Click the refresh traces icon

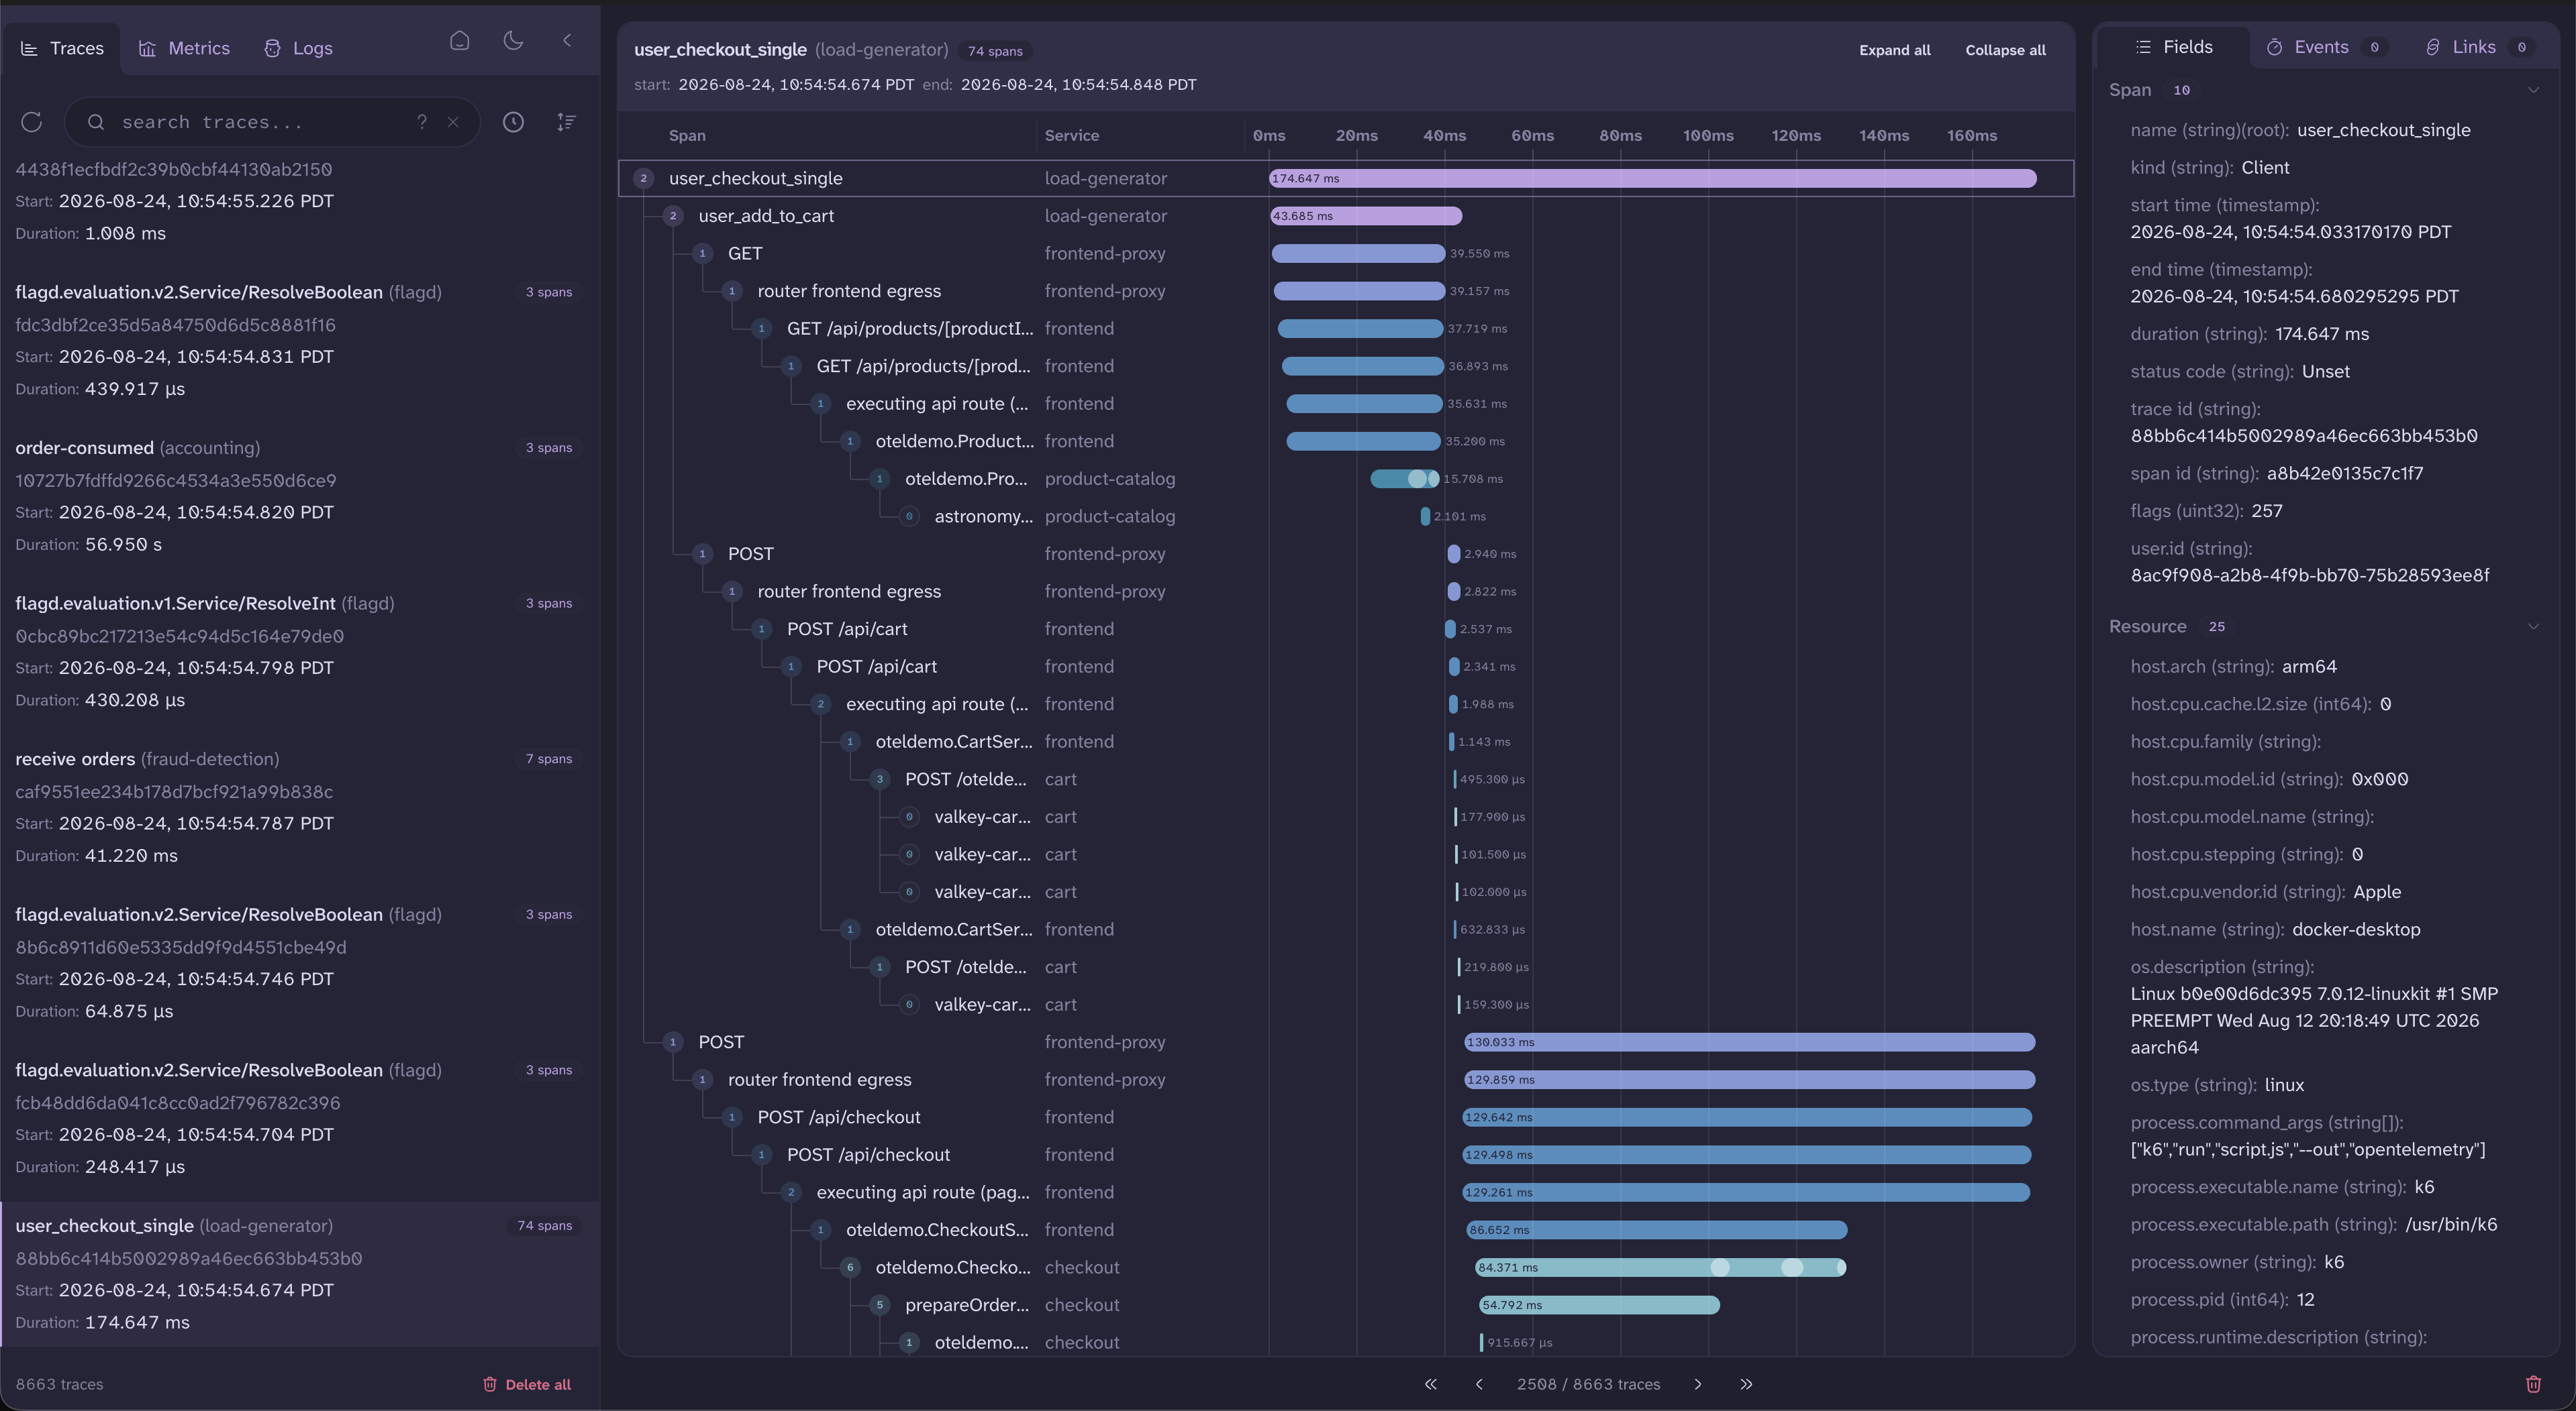pos(32,122)
